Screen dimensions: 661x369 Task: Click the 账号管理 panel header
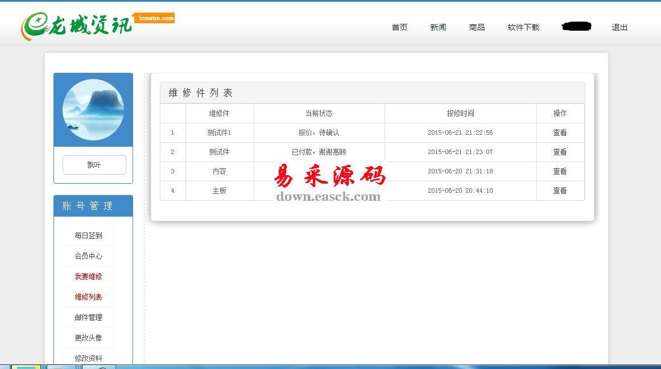point(93,206)
